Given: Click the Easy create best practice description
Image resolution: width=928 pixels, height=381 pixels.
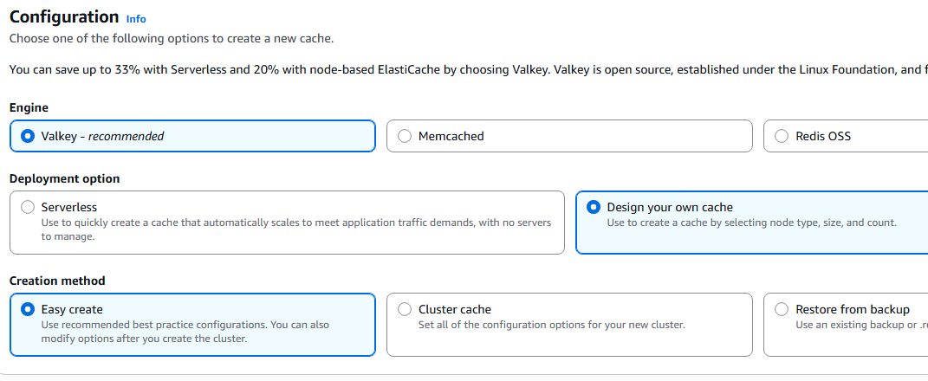Looking at the screenshot, I should point(185,332).
